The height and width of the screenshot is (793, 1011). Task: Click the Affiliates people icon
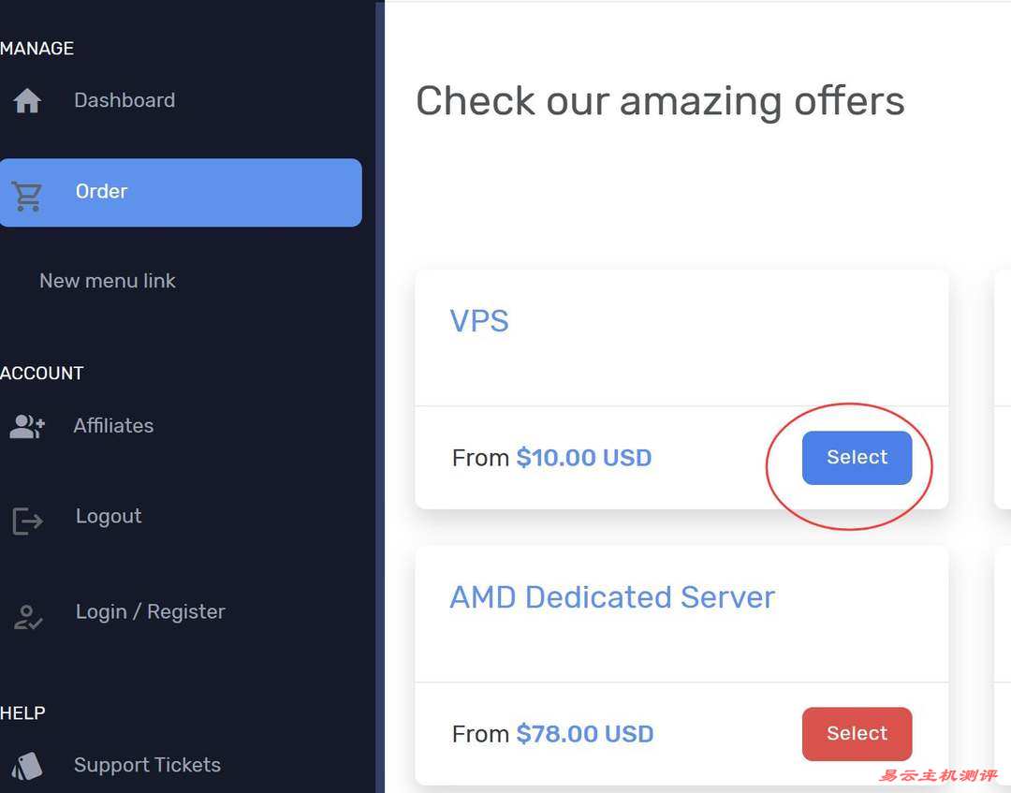click(x=27, y=427)
